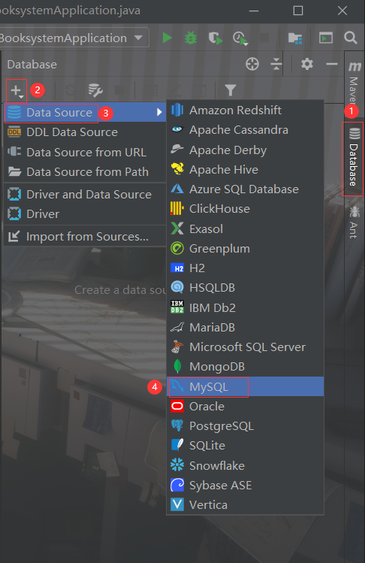The width and height of the screenshot is (365, 563).
Task: Open the Data Source Properties wrench icon
Action: [x=95, y=90]
